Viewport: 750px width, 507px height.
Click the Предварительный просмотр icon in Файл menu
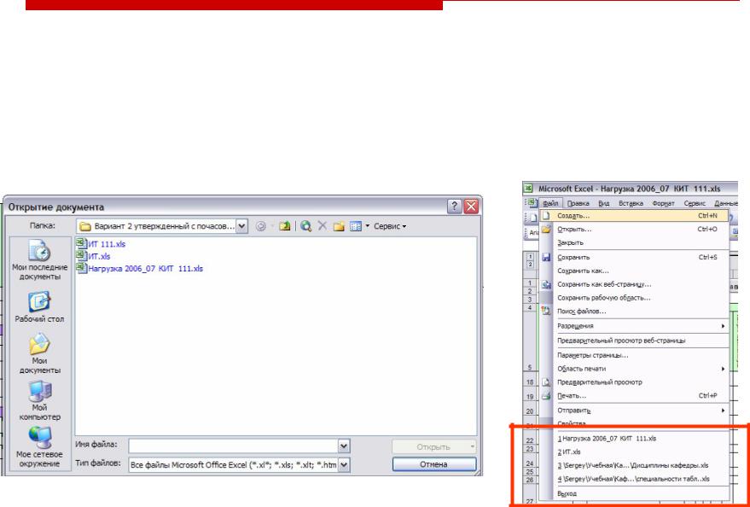pyautogui.click(x=547, y=382)
